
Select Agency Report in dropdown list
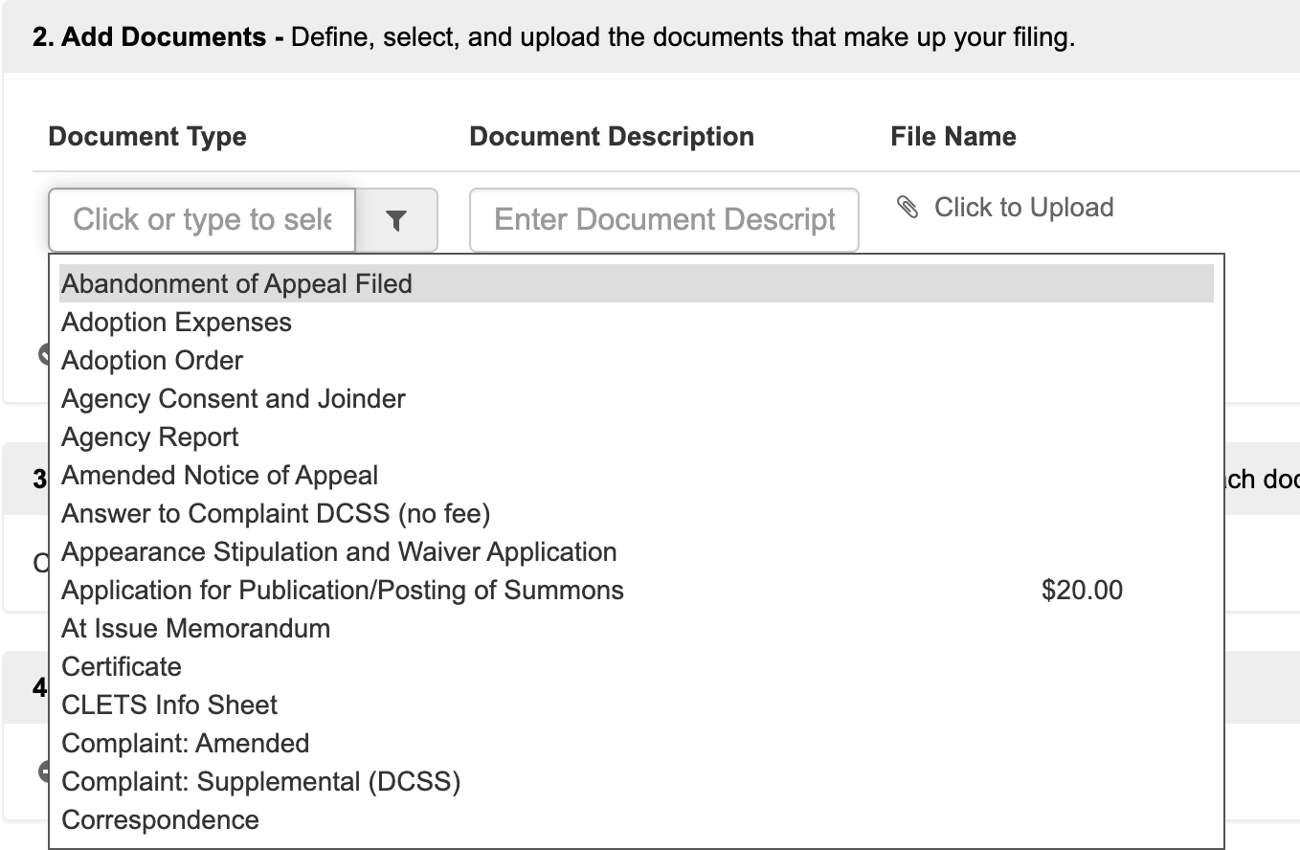[150, 437]
